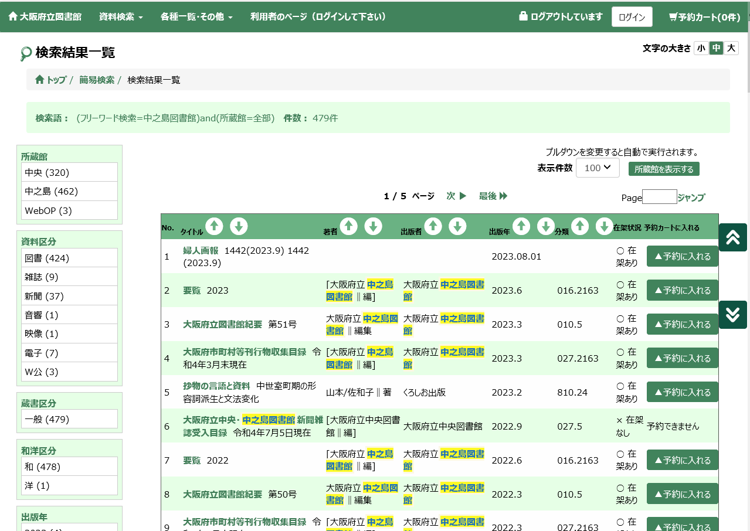
Task: Sort publication year (出版年) descending
Action: tap(546, 226)
